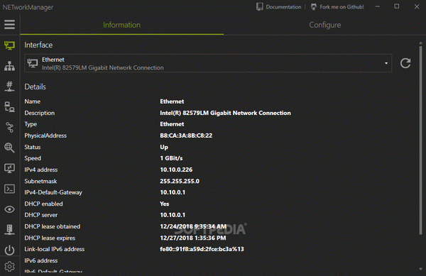Open the Remote Desktop monitor icon
The image size is (426, 276).
click(9, 168)
